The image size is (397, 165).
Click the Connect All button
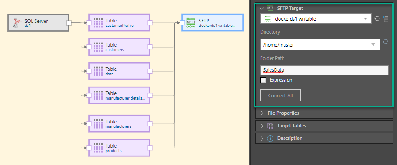click(x=280, y=96)
